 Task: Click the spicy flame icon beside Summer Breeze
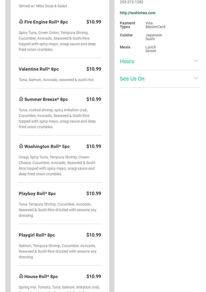[21, 99]
